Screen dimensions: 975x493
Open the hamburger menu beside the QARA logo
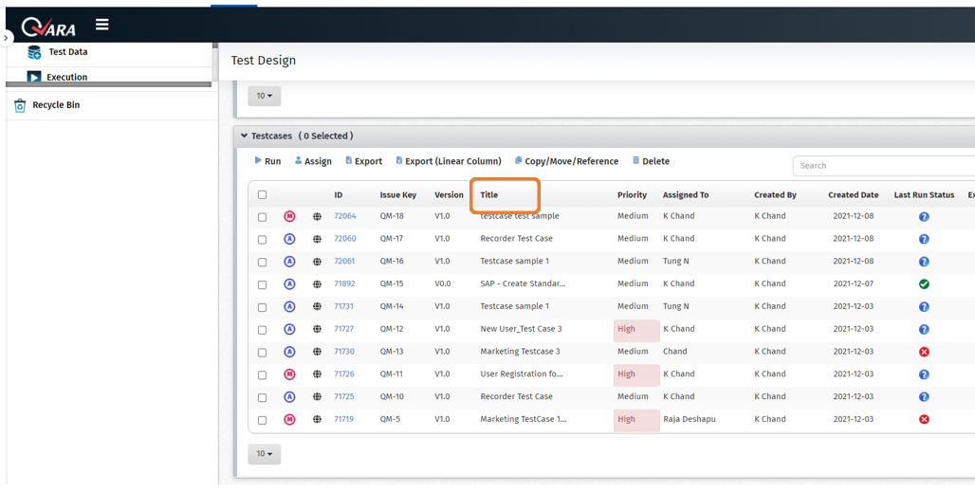point(102,25)
